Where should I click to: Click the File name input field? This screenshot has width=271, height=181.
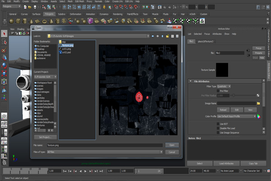[105, 145]
